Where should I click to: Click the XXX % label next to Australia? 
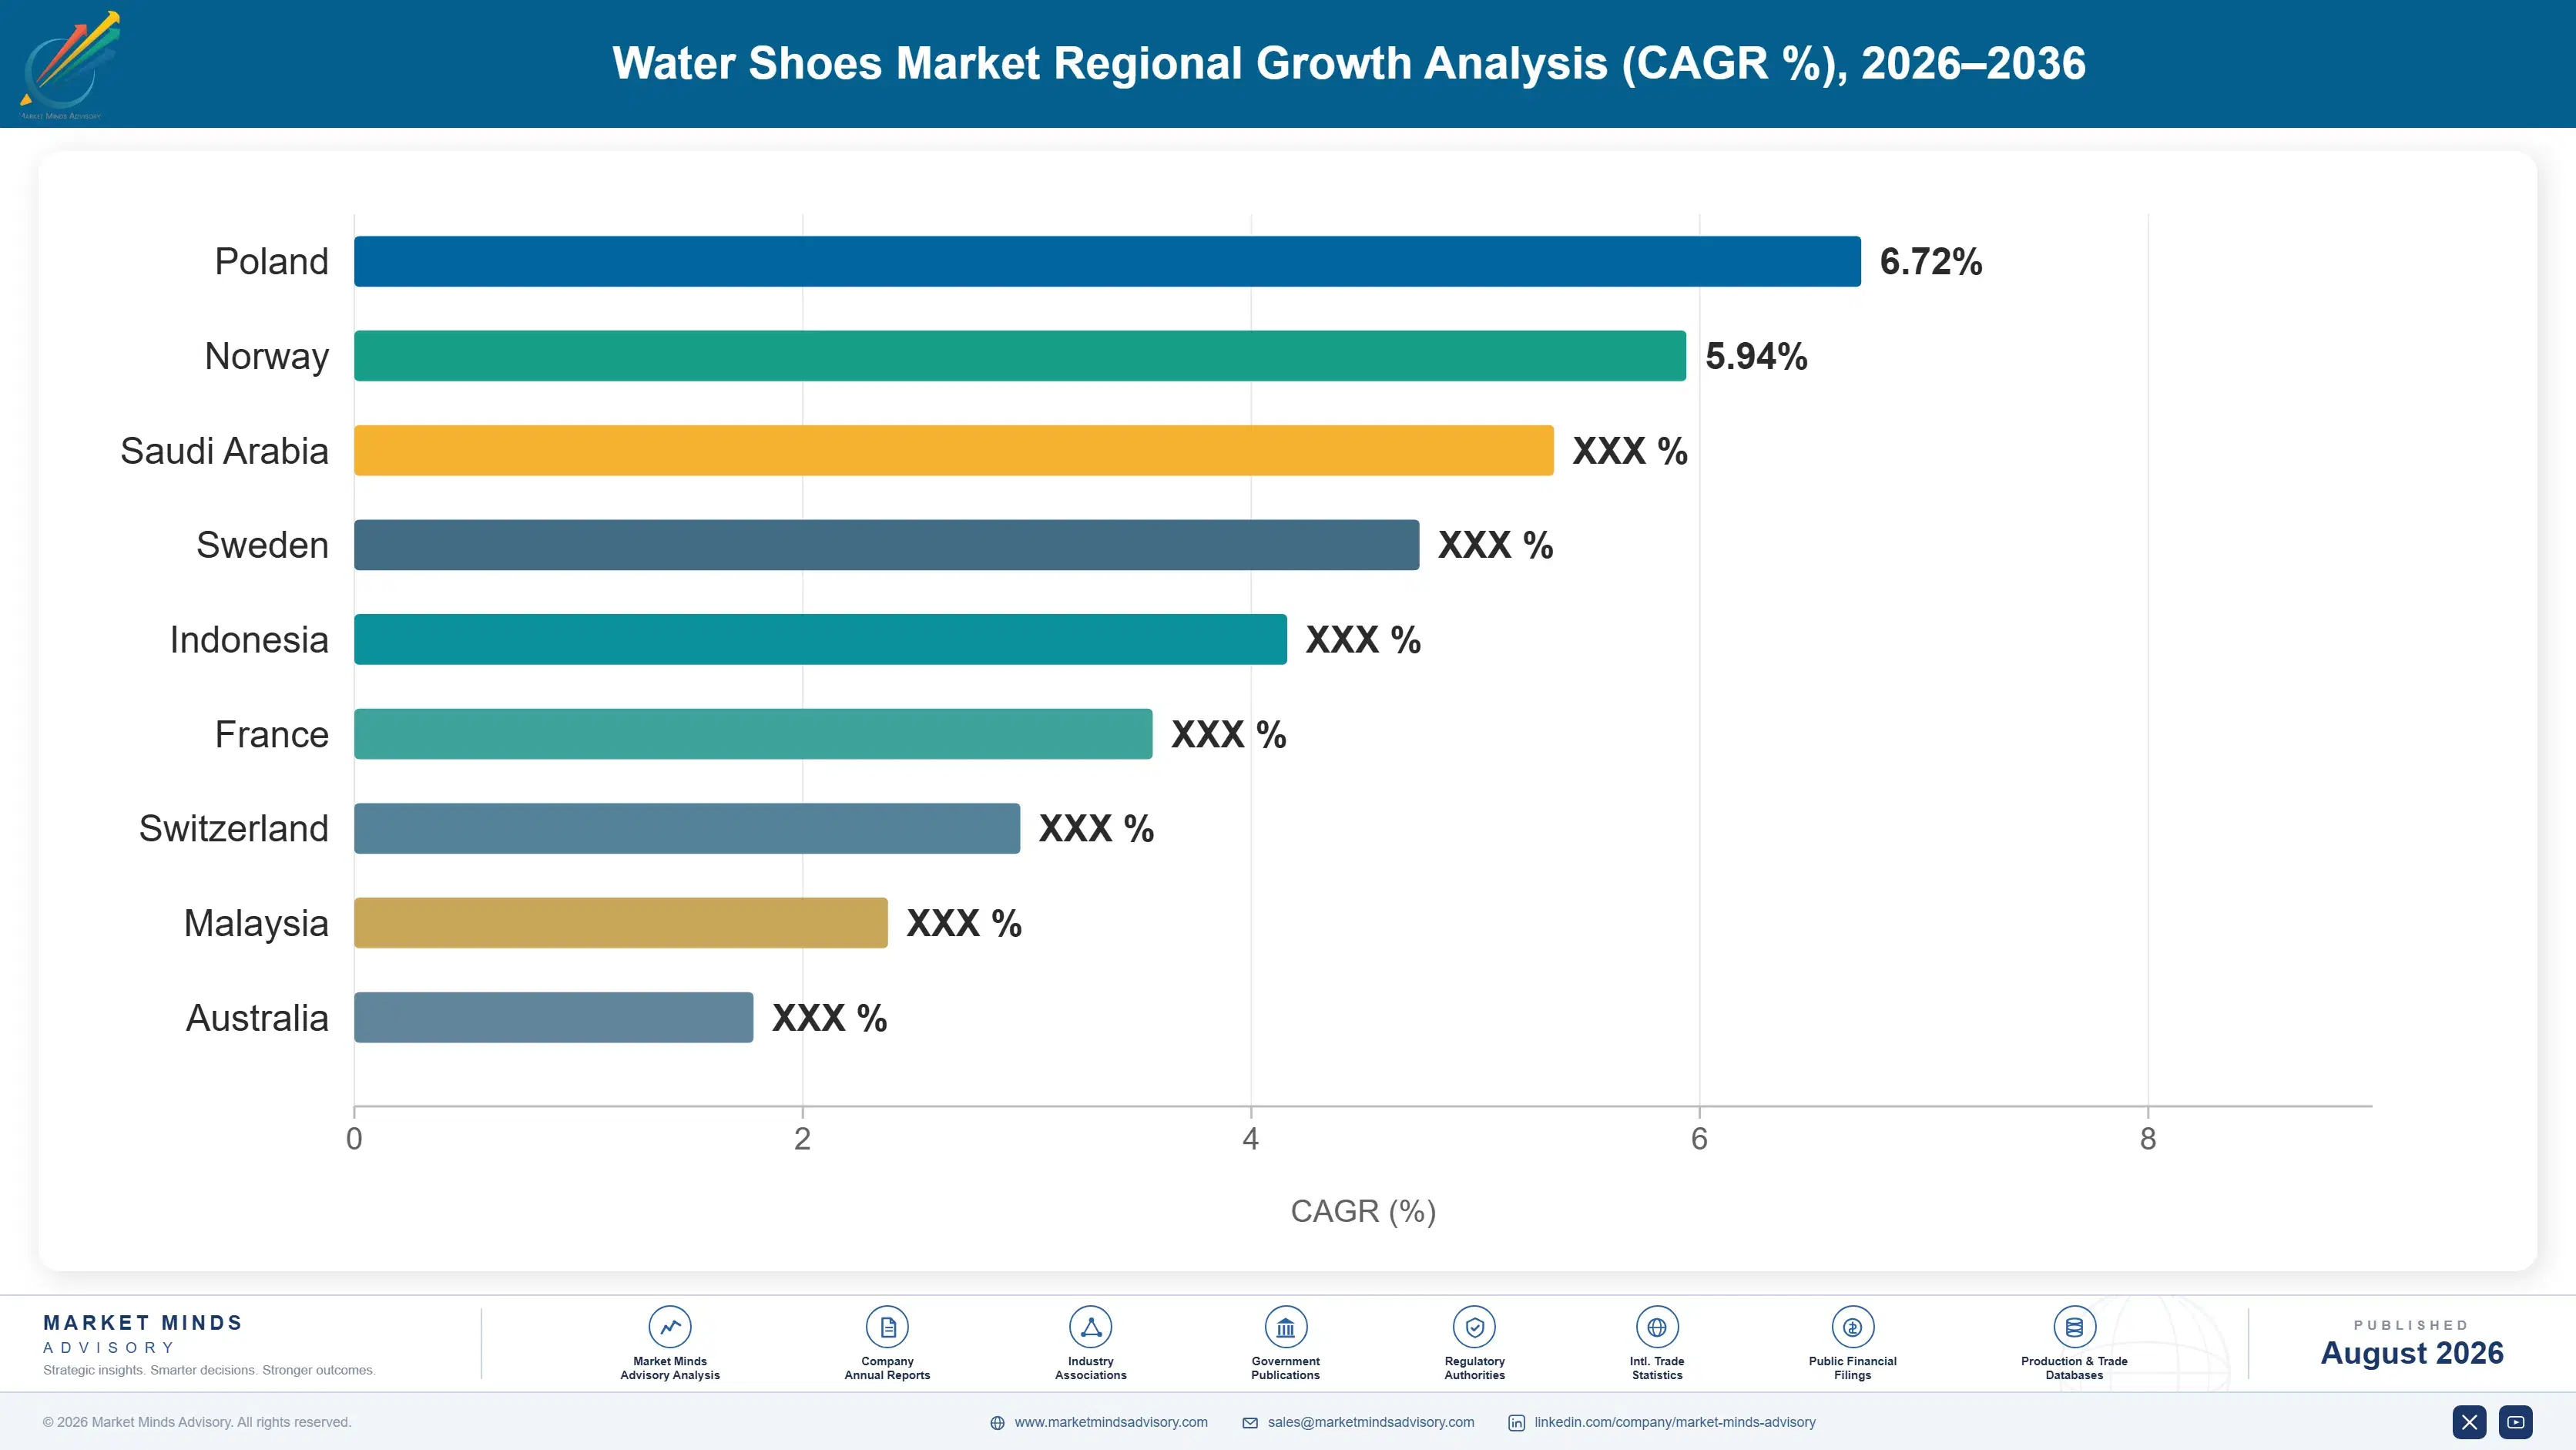[829, 1018]
